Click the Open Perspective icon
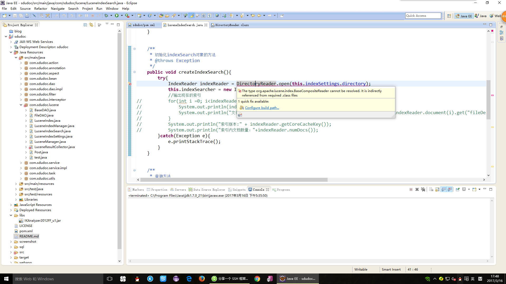The image size is (506, 284). click(449, 16)
